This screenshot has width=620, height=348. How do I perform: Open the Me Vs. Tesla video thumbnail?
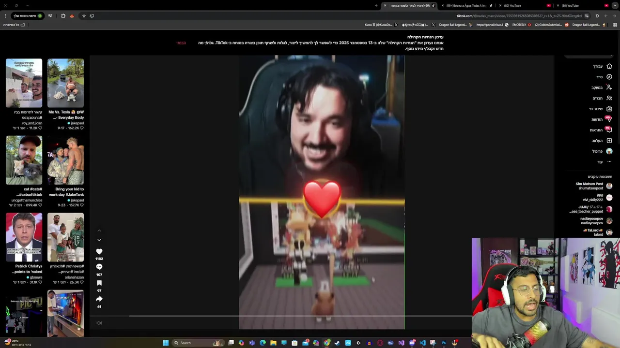pos(65,83)
